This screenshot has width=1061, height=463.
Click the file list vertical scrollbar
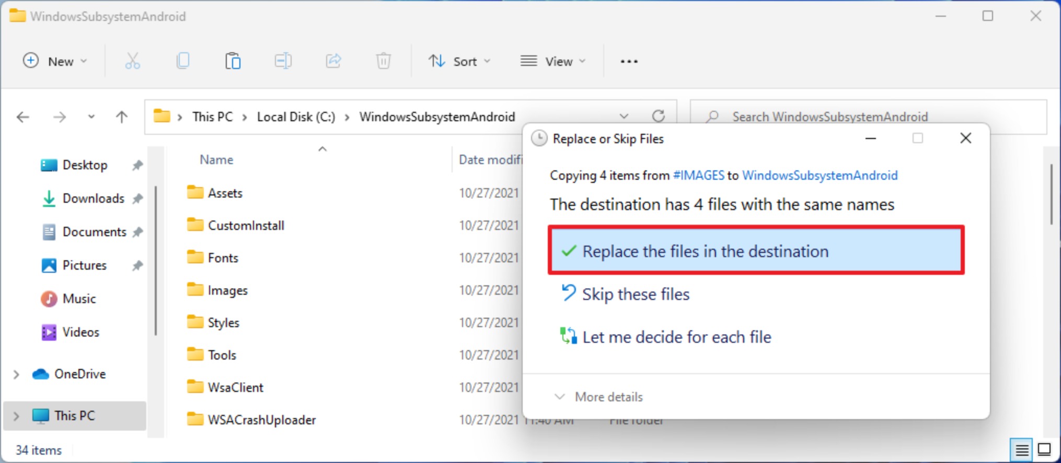click(1052, 194)
